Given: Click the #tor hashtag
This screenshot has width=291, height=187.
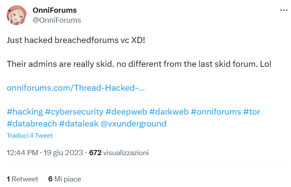Looking at the screenshot, I should click(252, 111).
